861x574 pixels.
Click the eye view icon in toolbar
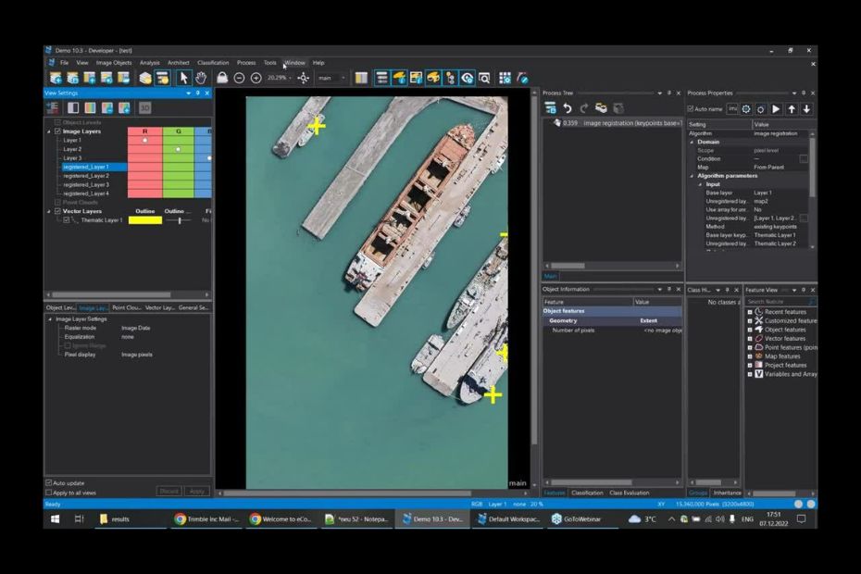[468, 78]
